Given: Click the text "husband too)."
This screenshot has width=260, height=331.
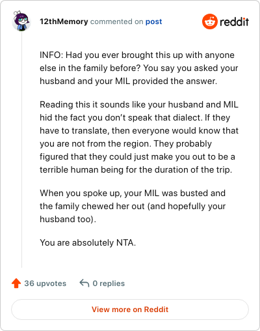Looking at the screenshot, I should [68, 219].
